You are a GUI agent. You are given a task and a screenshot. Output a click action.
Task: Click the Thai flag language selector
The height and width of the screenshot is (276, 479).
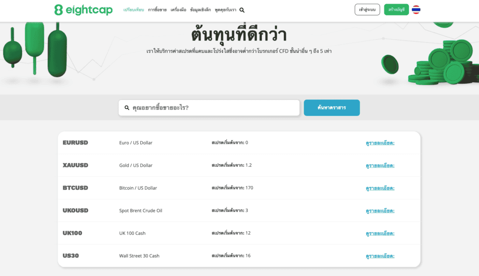tap(416, 10)
